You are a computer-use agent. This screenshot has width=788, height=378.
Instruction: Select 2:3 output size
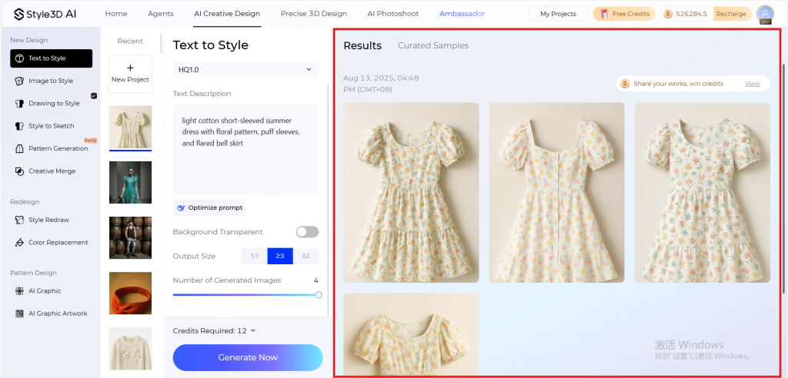(x=280, y=256)
